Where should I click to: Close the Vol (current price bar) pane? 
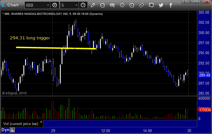click(x=41, y=122)
